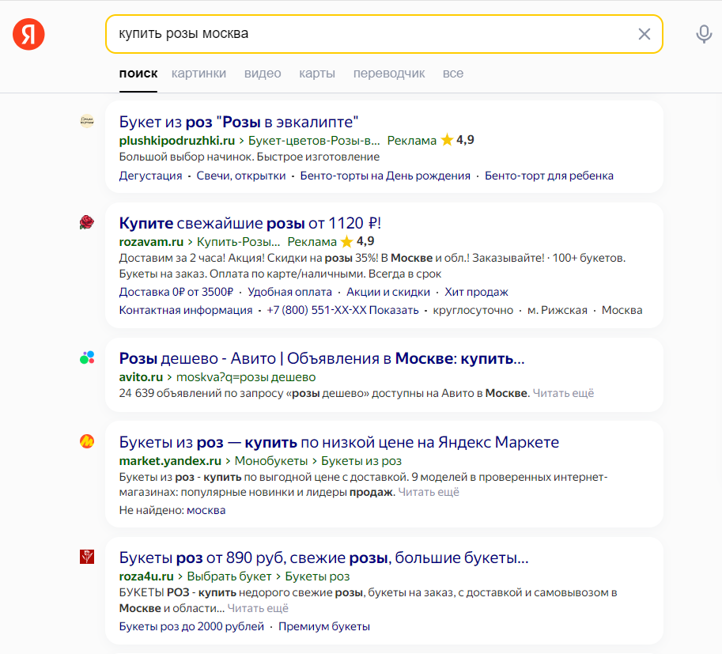Open Бенто-торты на День рождения sitelink
Screen dimensions: 722x654
(385, 176)
